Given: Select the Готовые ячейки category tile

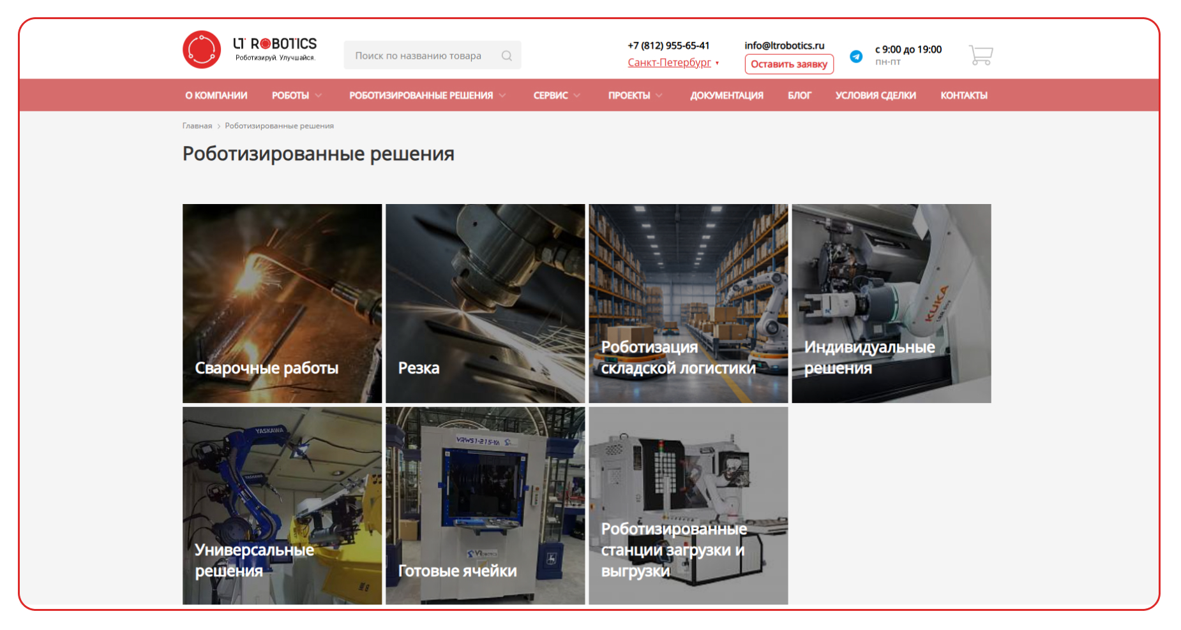Looking at the screenshot, I should 485,506.
